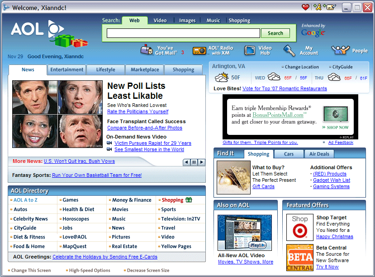Click the gift icon next to Shopping directory
Screen dimensions: 375x277
pos(189,200)
